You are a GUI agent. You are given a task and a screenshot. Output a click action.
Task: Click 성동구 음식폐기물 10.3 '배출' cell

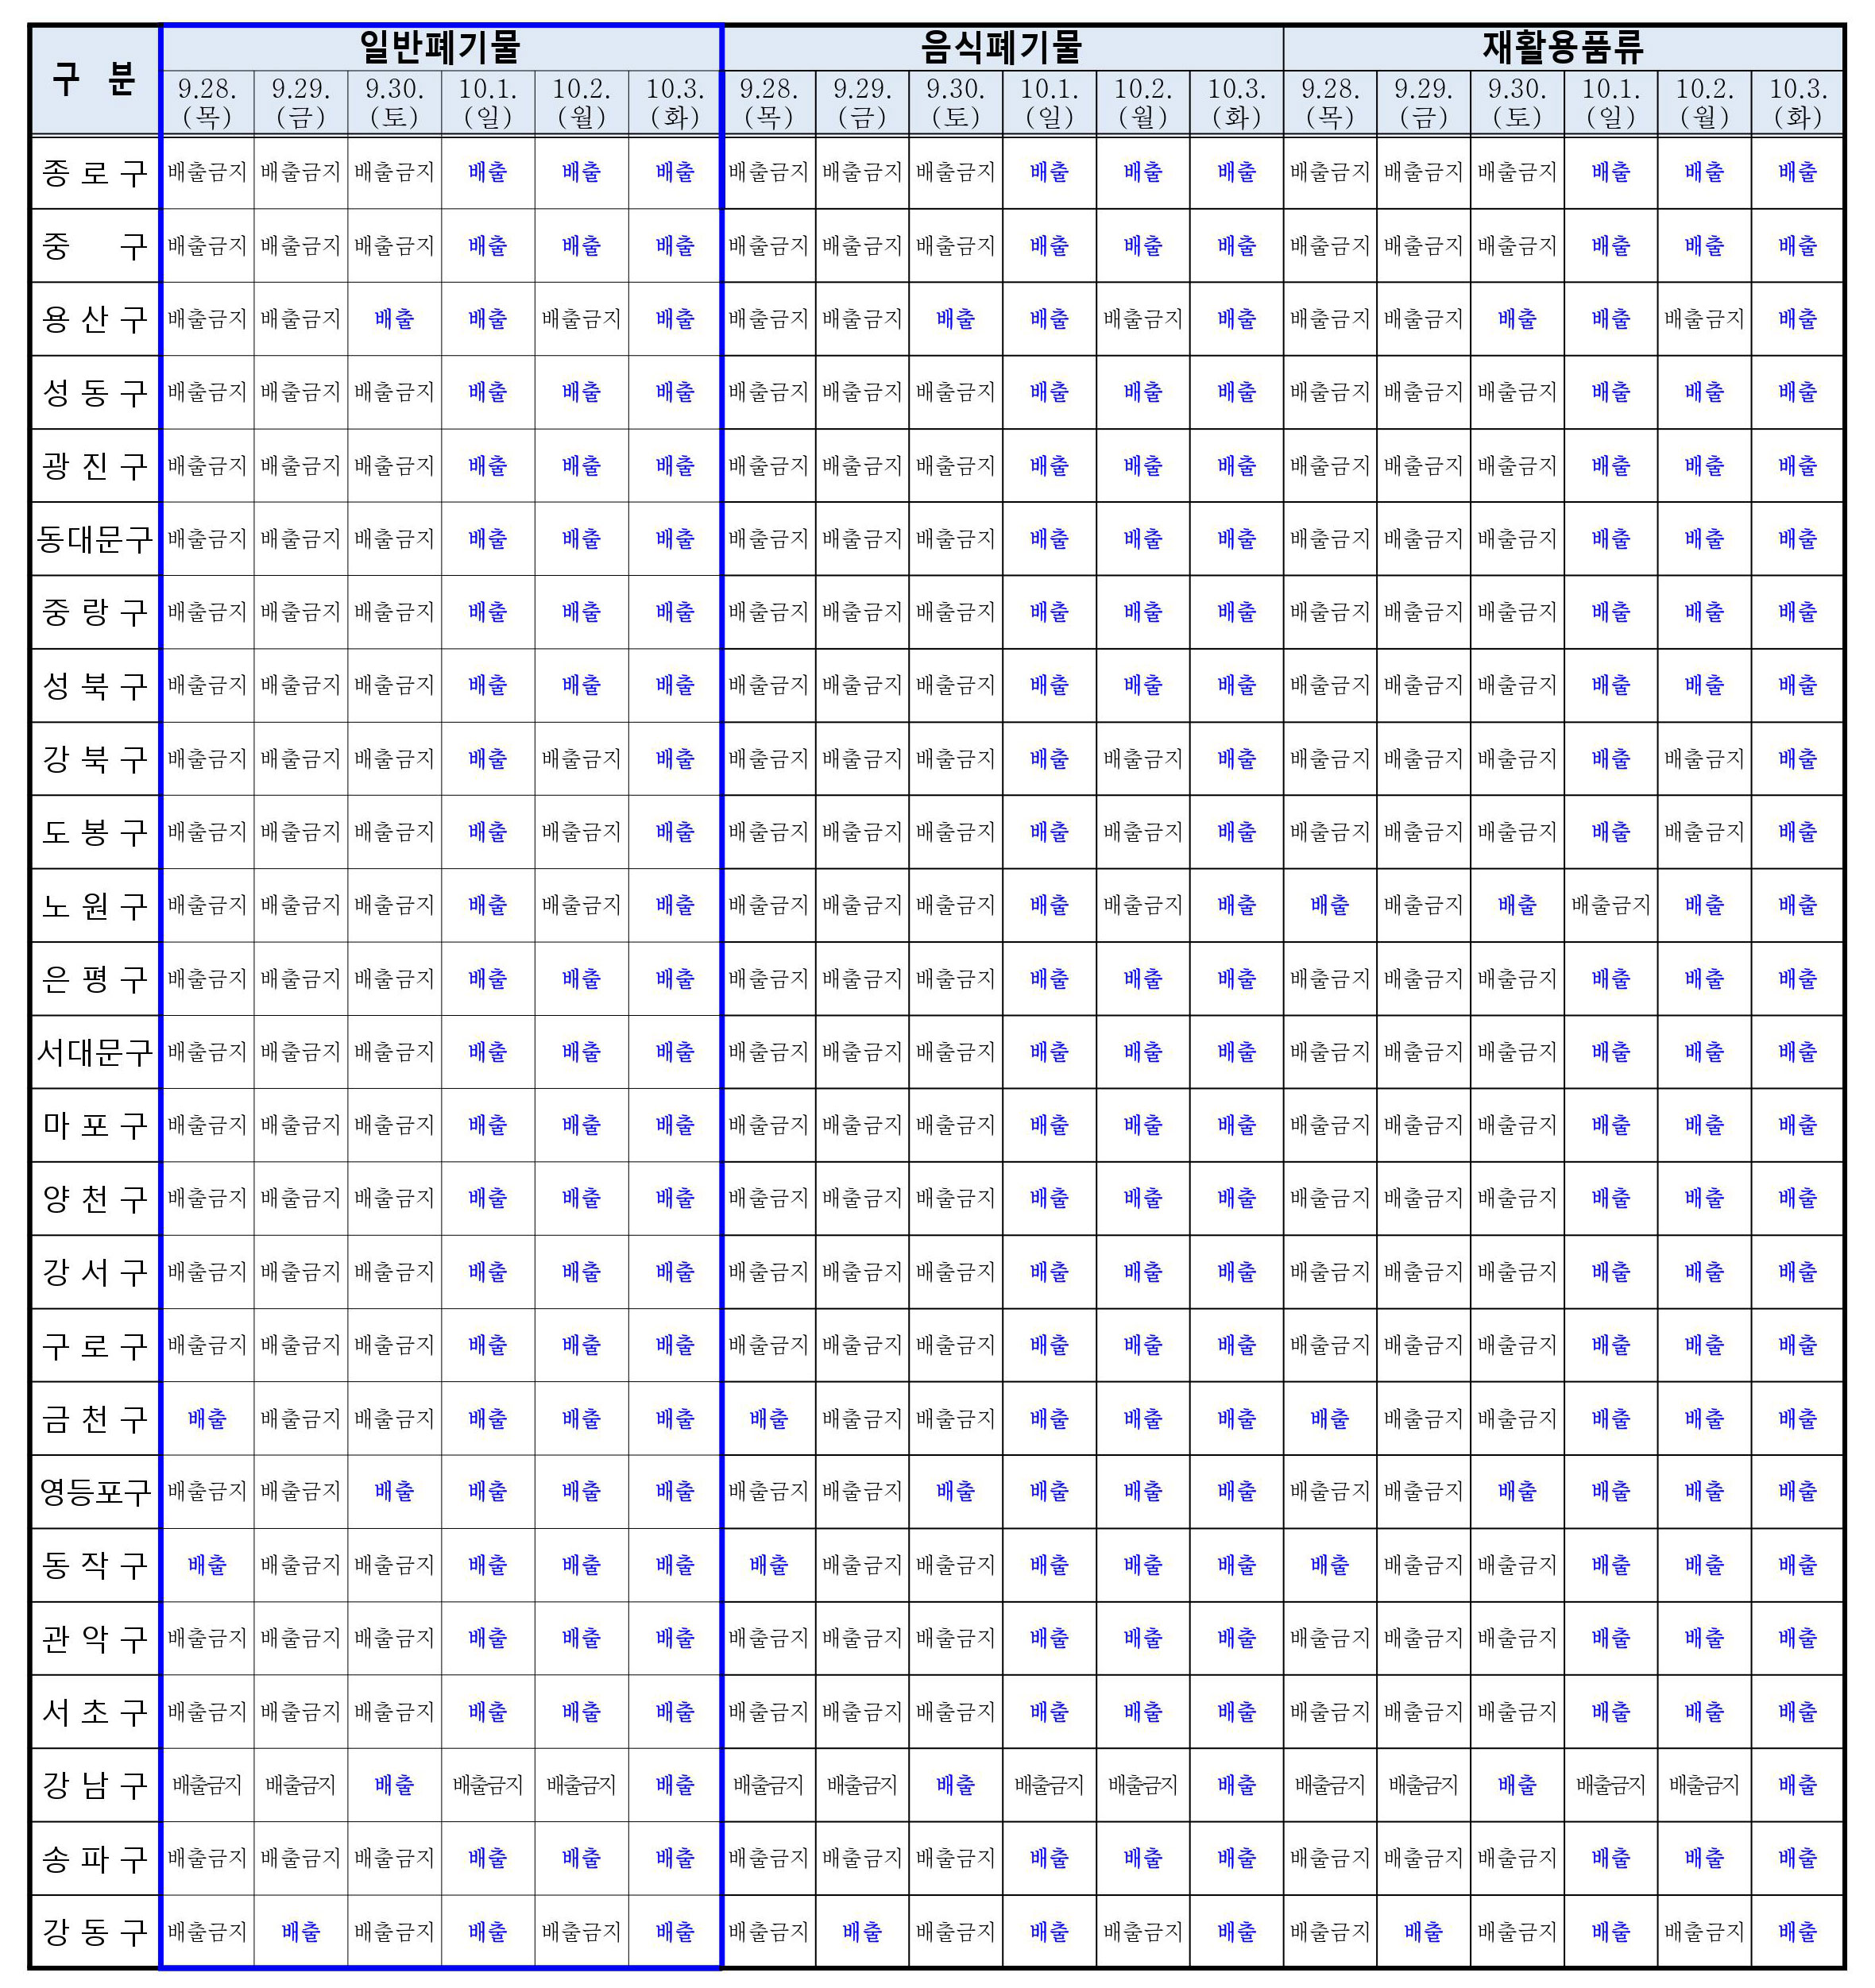pos(1237,392)
